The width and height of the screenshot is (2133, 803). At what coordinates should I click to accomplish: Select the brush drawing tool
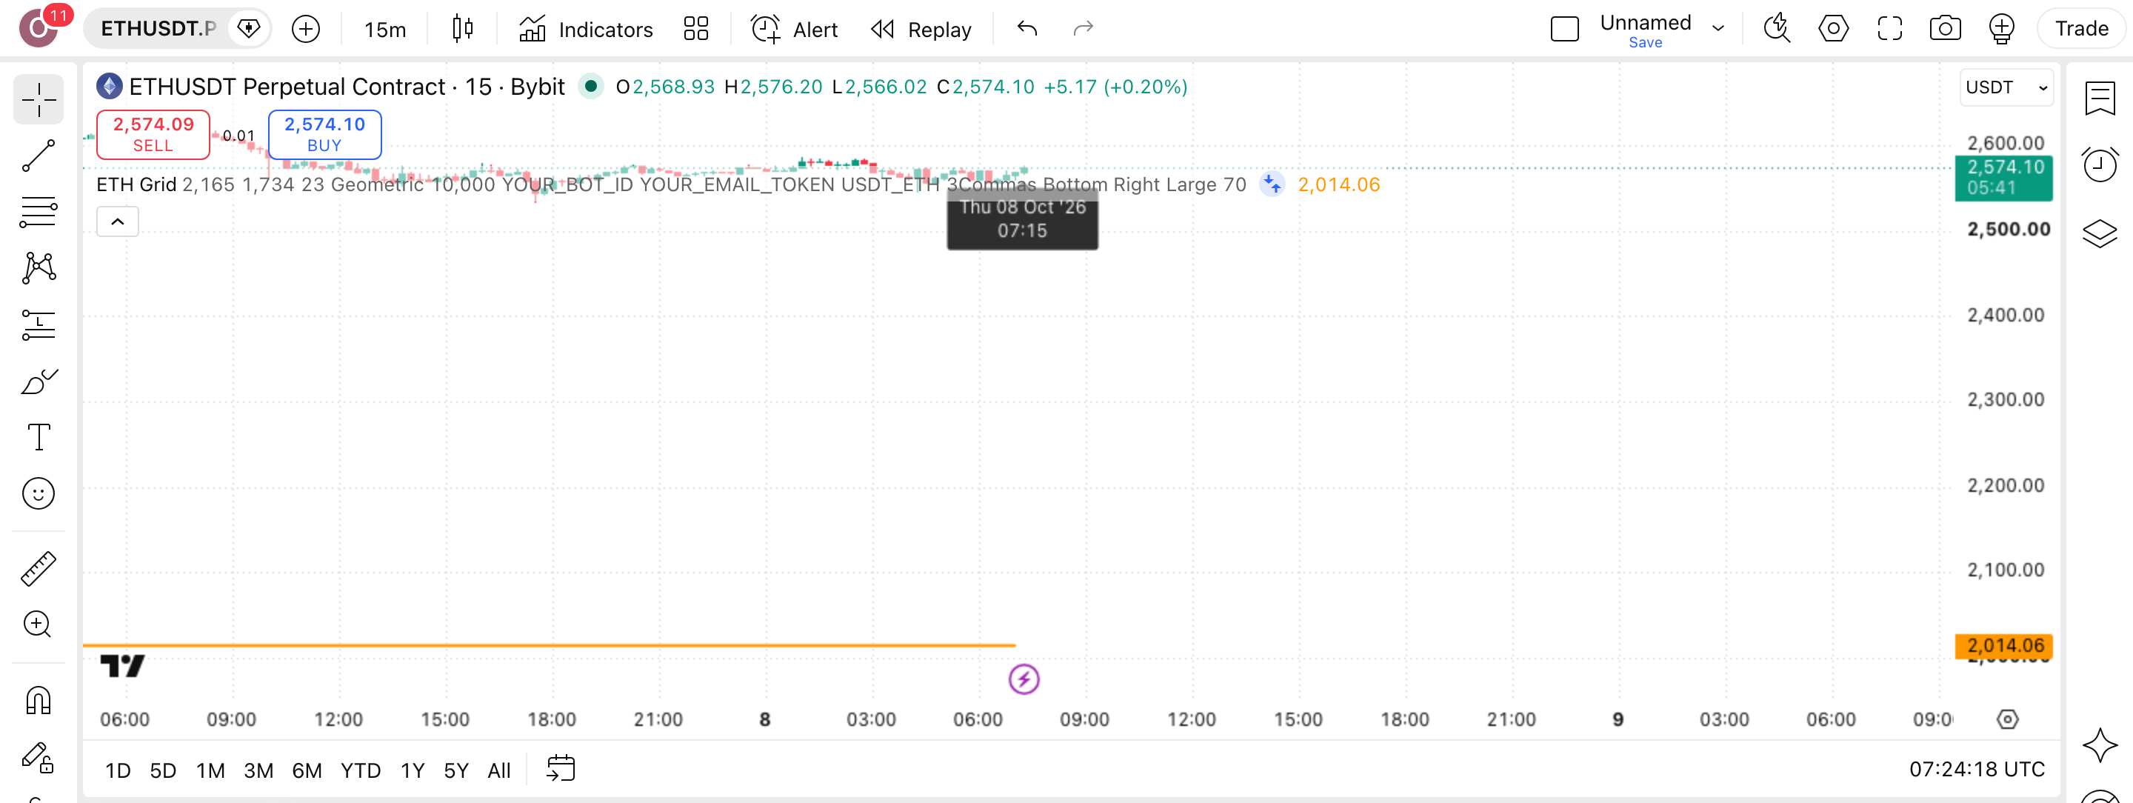coord(38,381)
